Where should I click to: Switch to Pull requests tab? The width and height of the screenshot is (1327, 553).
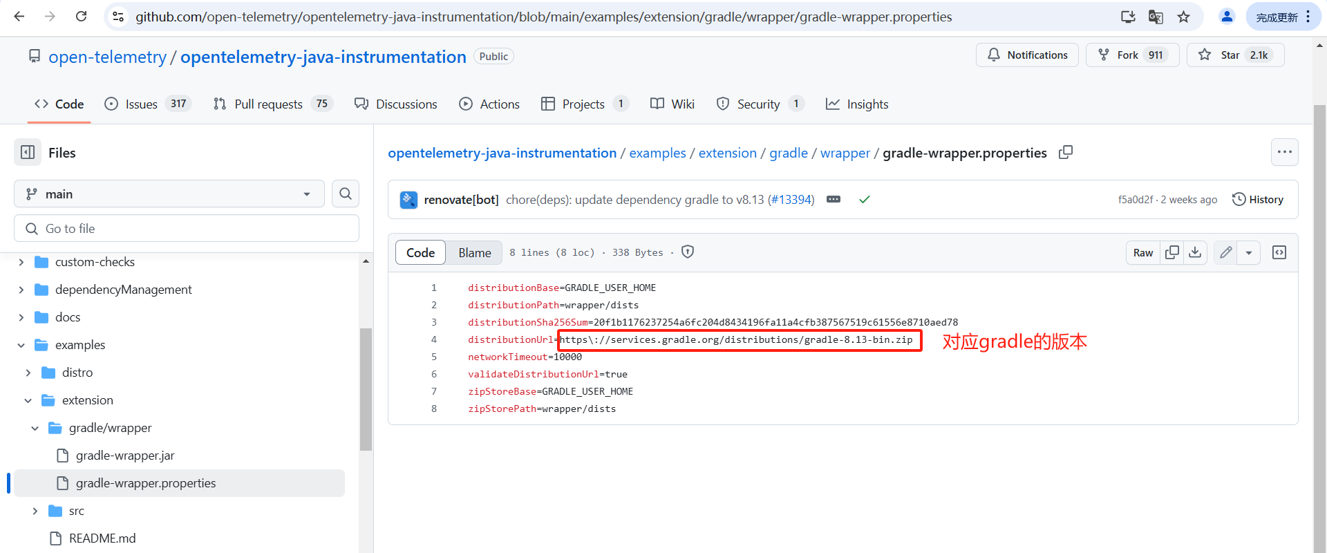273,104
